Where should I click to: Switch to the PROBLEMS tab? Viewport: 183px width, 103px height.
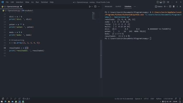click(108, 7)
